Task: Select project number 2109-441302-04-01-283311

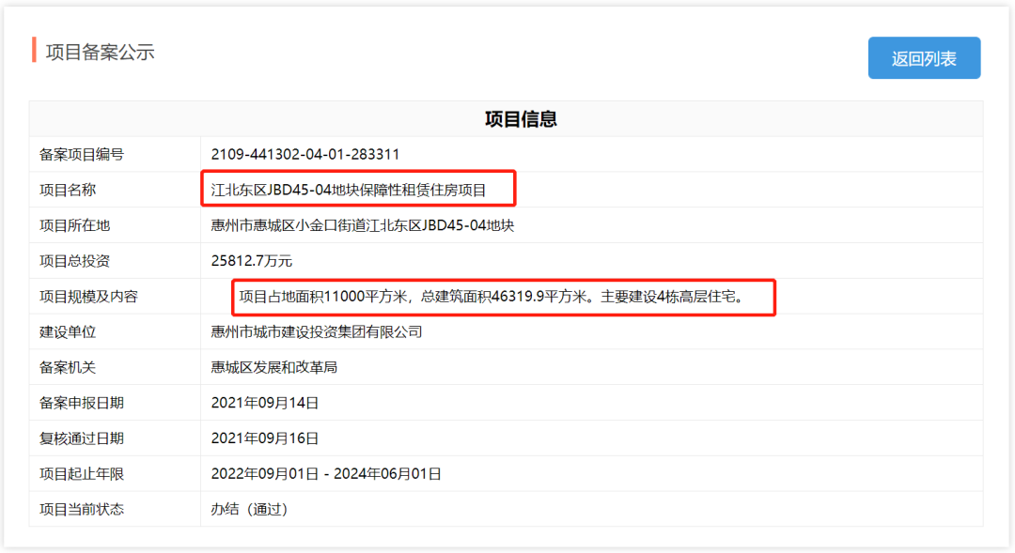Action: [x=304, y=155]
